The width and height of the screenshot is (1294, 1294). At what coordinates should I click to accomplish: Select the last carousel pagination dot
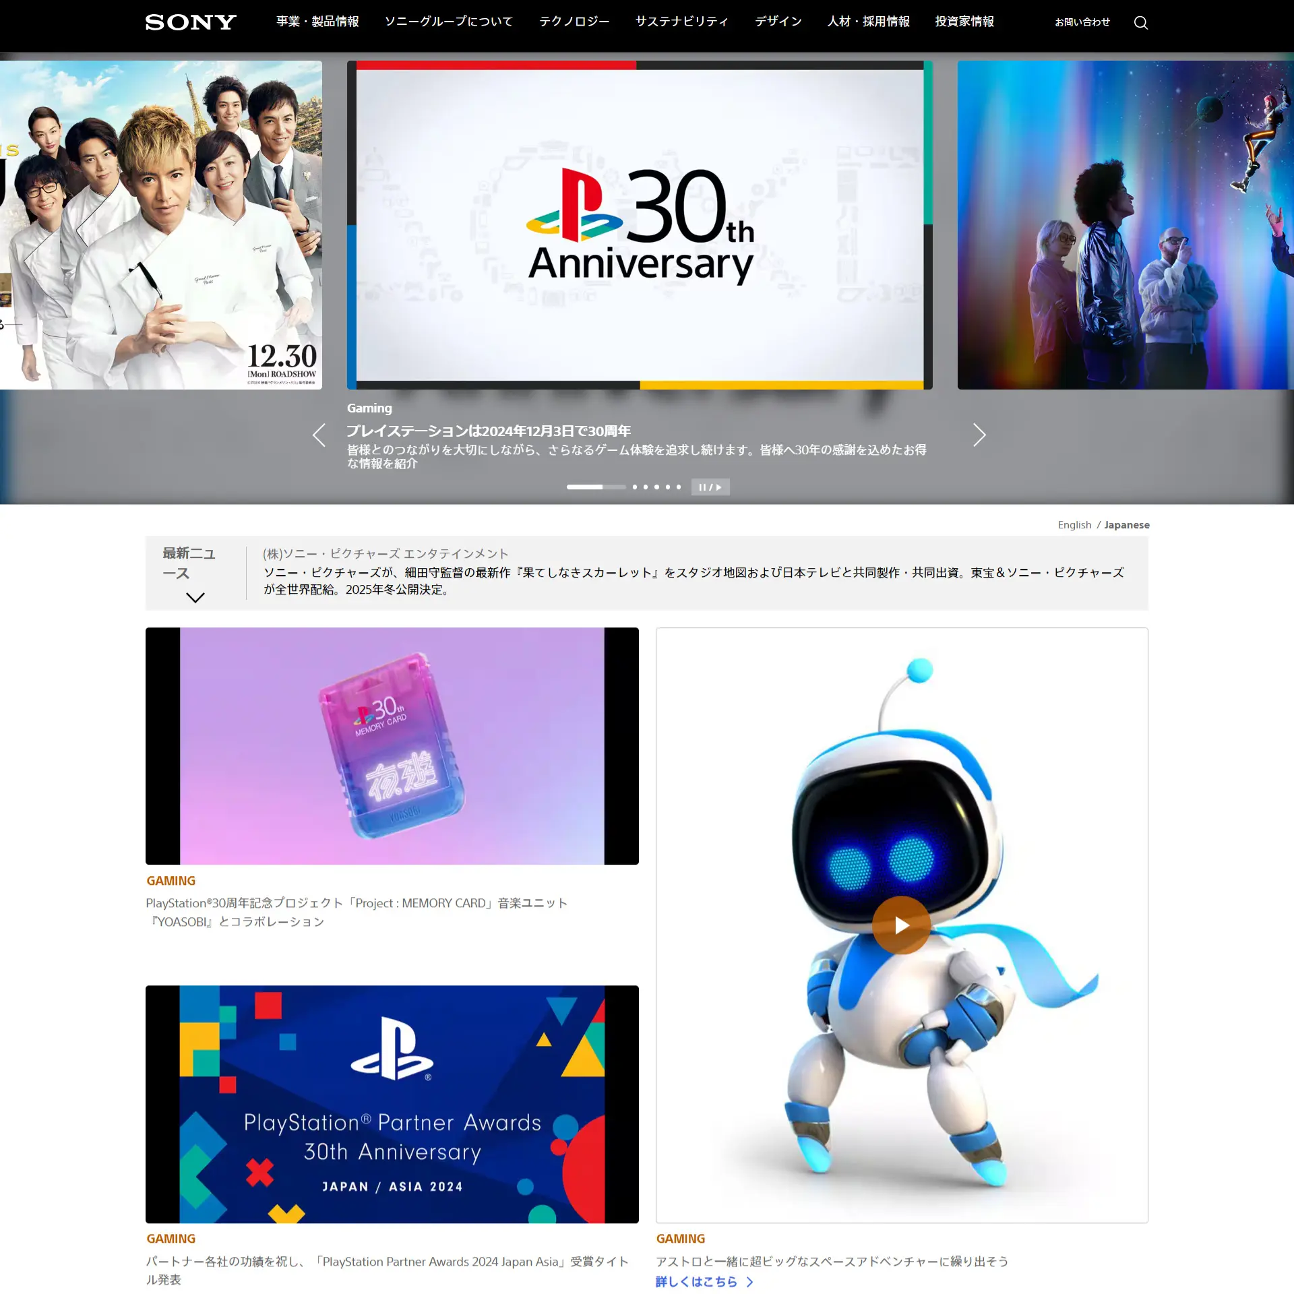tap(679, 487)
